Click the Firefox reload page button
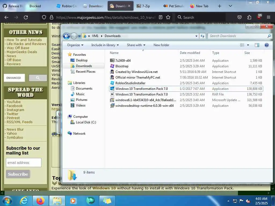 click(x=26, y=17)
